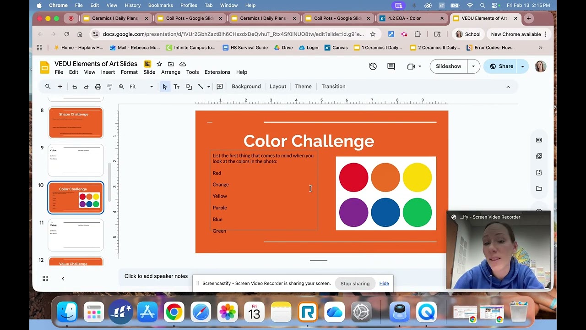The width and height of the screenshot is (586, 330).
Task: Click the undo arrow in toolbar
Action: [x=75, y=87]
